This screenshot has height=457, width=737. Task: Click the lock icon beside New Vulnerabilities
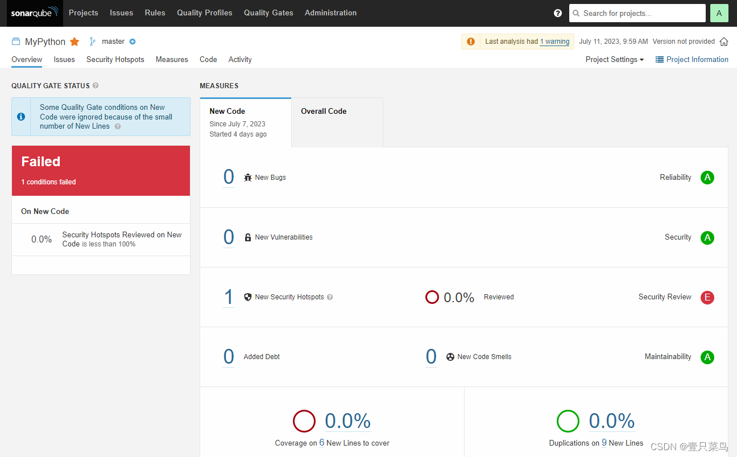pos(248,237)
